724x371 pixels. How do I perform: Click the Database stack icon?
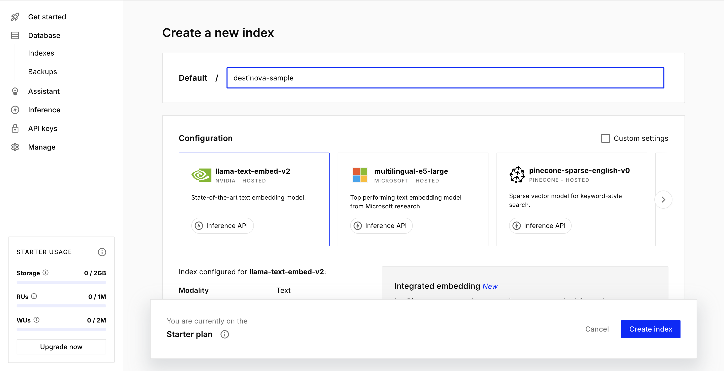coord(15,35)
